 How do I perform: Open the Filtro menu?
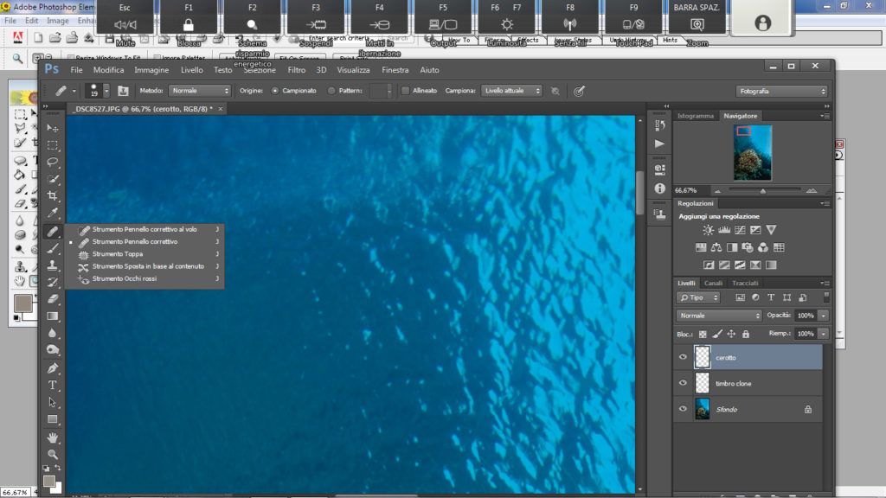(x=297, y=70)
